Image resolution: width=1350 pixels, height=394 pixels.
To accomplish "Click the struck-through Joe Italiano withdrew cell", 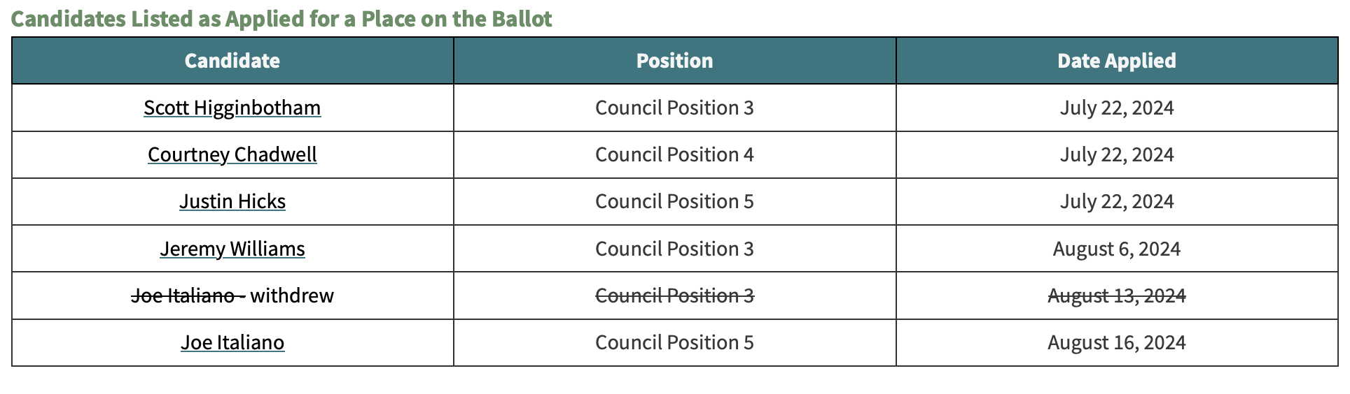I will pos(232,295).
